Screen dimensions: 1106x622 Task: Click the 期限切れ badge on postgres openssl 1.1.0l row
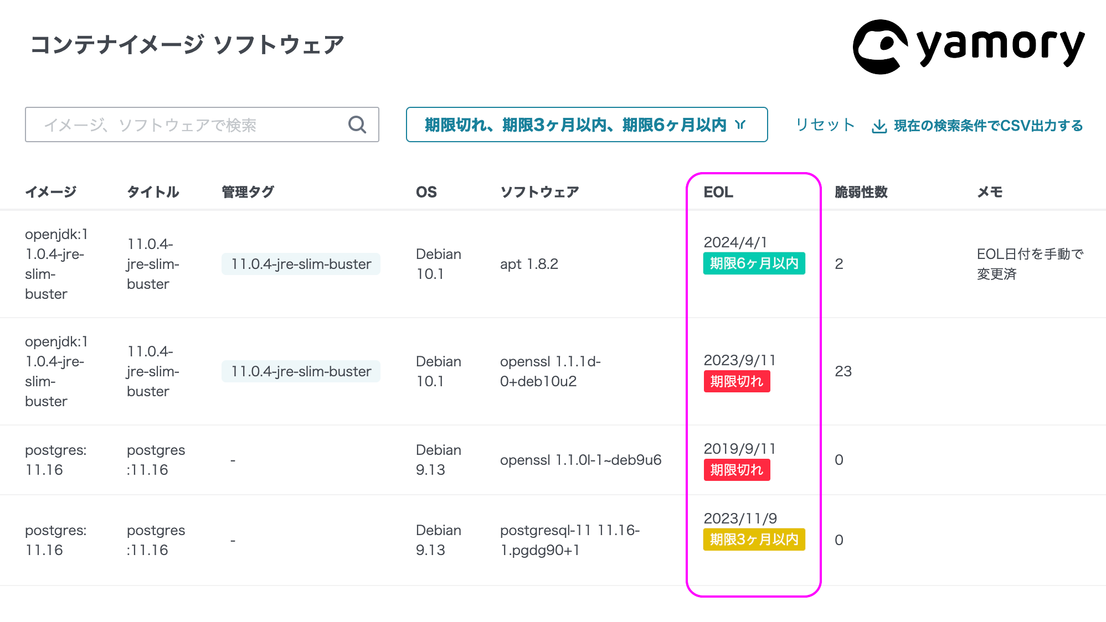(736, 470)
